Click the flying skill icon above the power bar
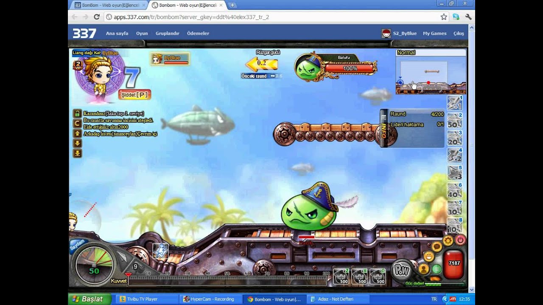 (160, 251)
